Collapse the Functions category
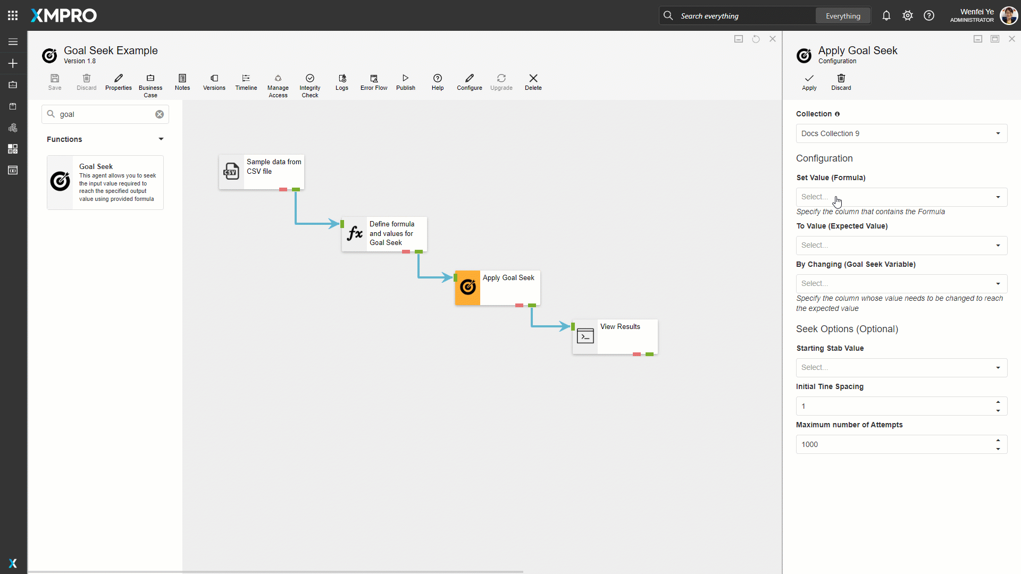Image resolution: width=1021 pixels, height=574 pixels. click(x=161, y=139)
